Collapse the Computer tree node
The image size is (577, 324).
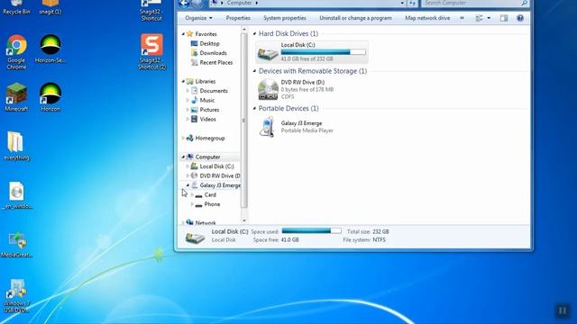(x=183, y=157)
